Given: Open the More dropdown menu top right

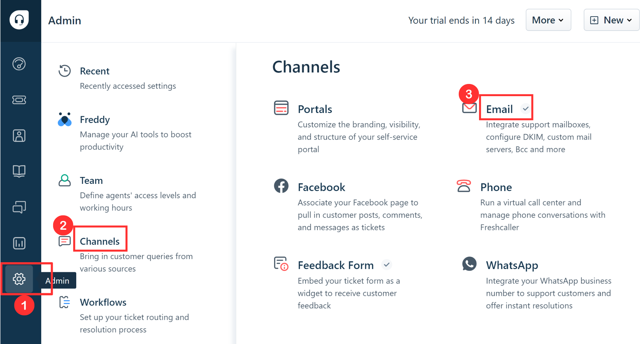Looking at the screenshot, I should (549, 20).
